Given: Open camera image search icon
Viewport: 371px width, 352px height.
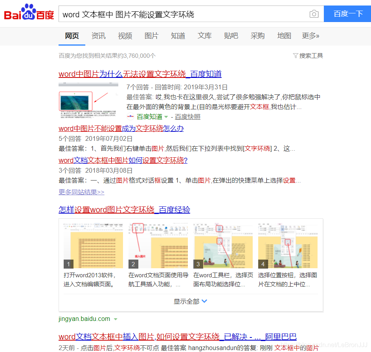Looking at the screenshot, I should point(314,14).
